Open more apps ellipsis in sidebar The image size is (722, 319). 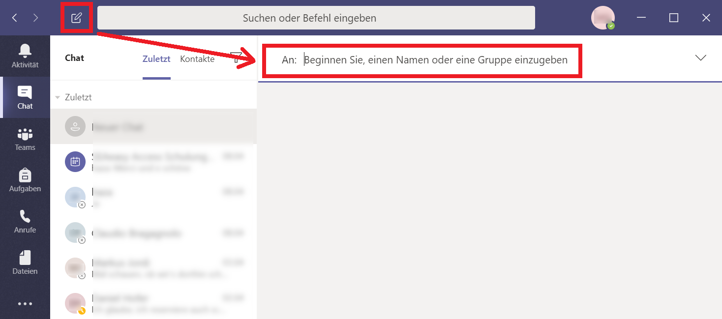(x=25, y=304)
